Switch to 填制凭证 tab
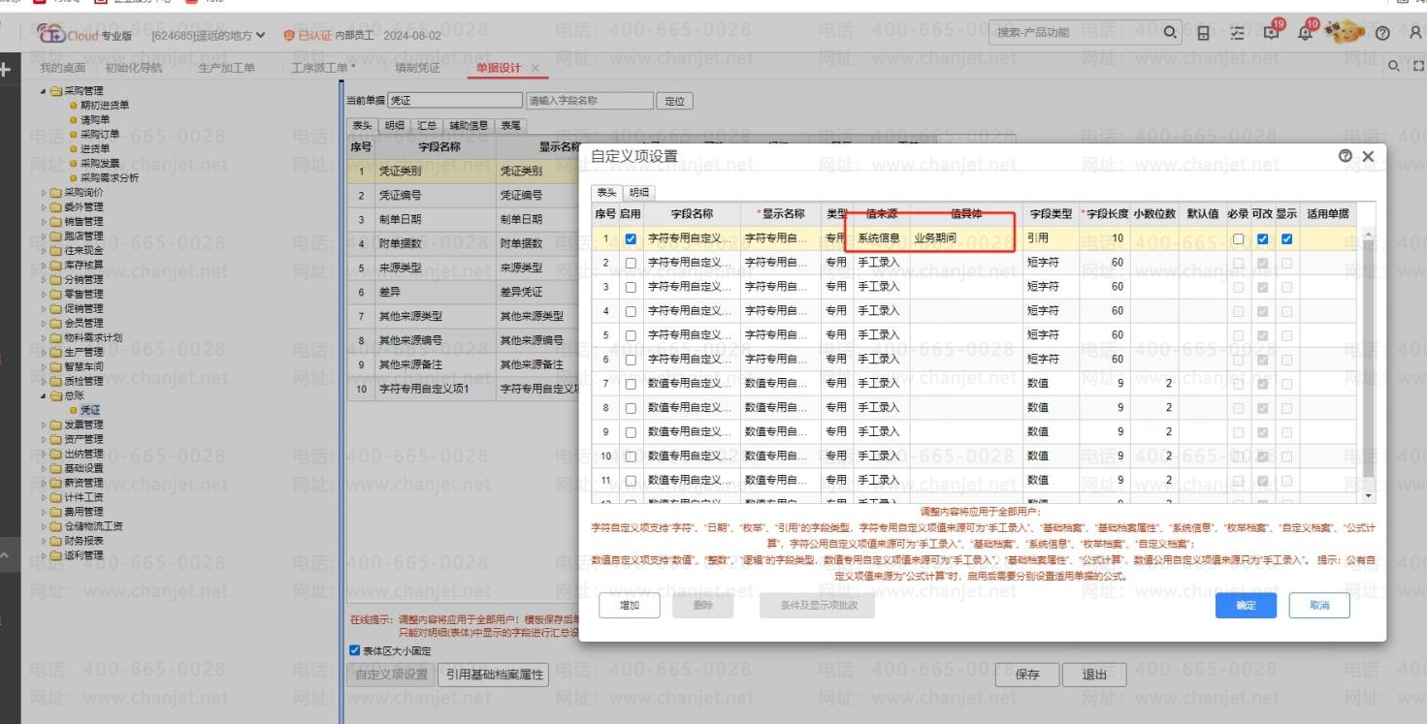The height and width of the screenshot is (724, 1427). pyautogui.click(x=417, y=68)
